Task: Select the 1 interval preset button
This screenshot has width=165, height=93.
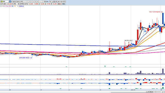Action: point(24,2)
